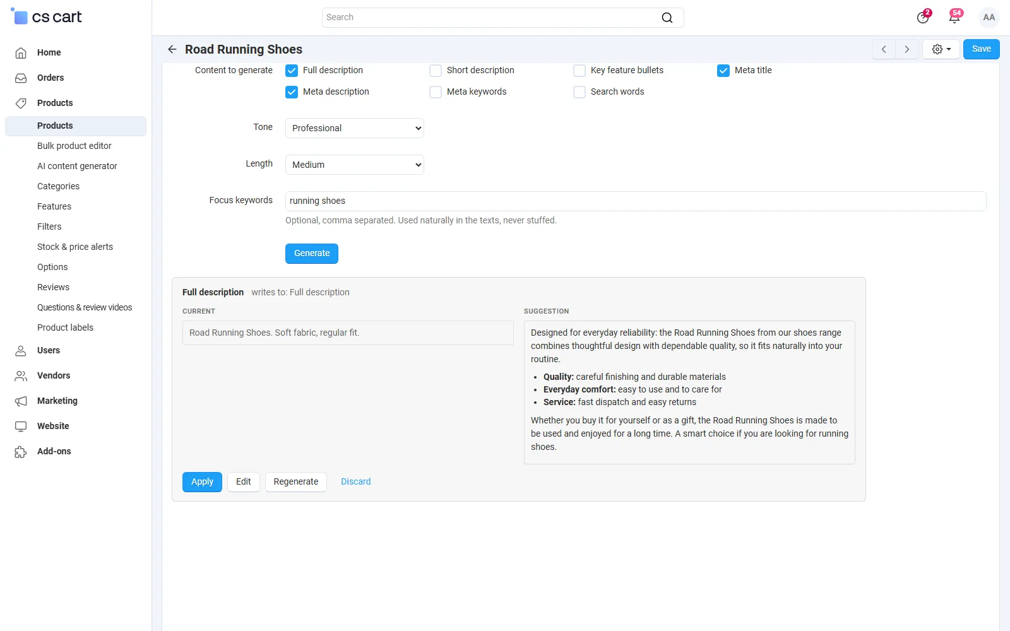
Task: Click 'writes to: Full description' text
Action: [x=300, y=292]
